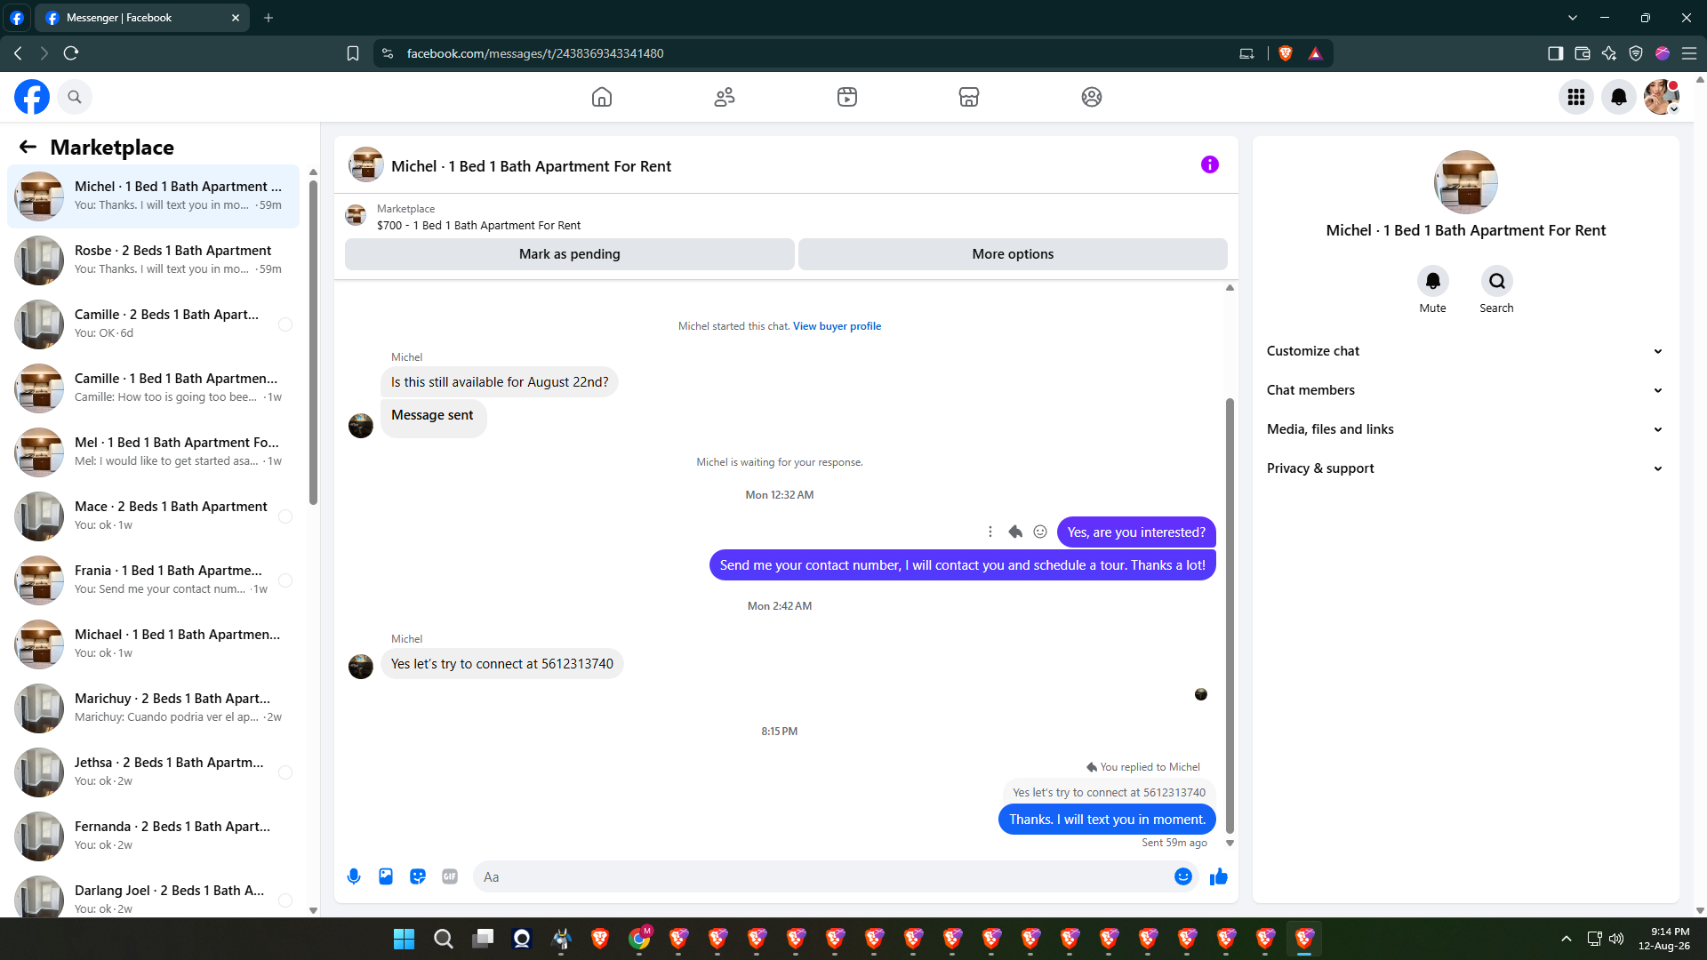Choose a GIF icon
Viewport: 1707px width, 960px height.
(x=450, y=876)
